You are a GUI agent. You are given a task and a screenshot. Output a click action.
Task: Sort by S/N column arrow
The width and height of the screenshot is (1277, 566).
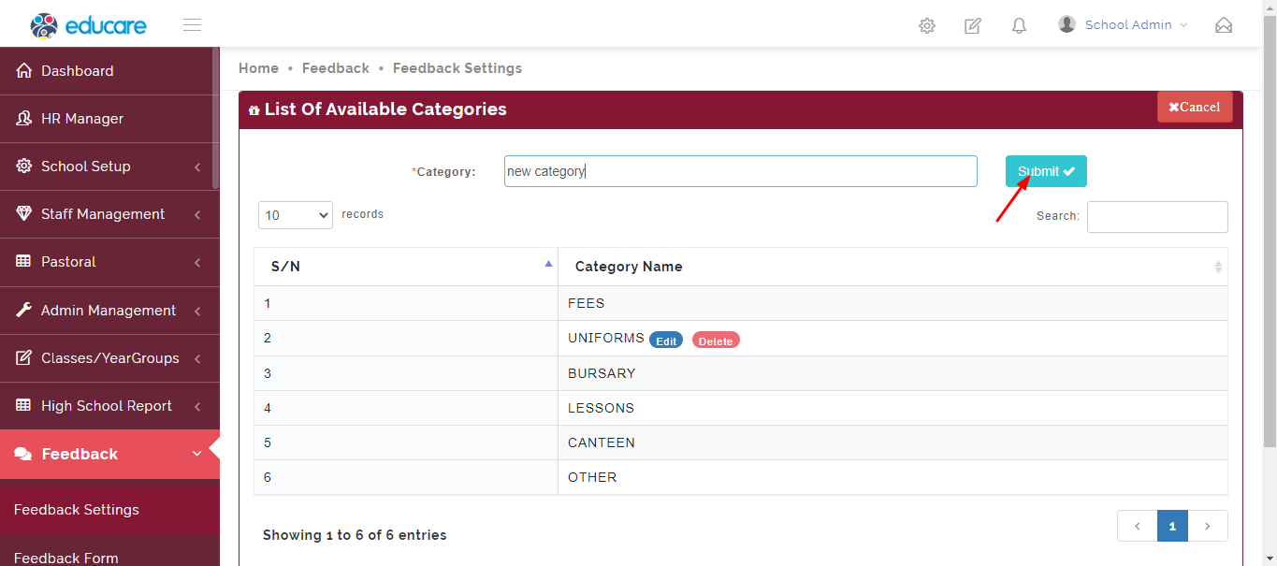coord(548,265)
